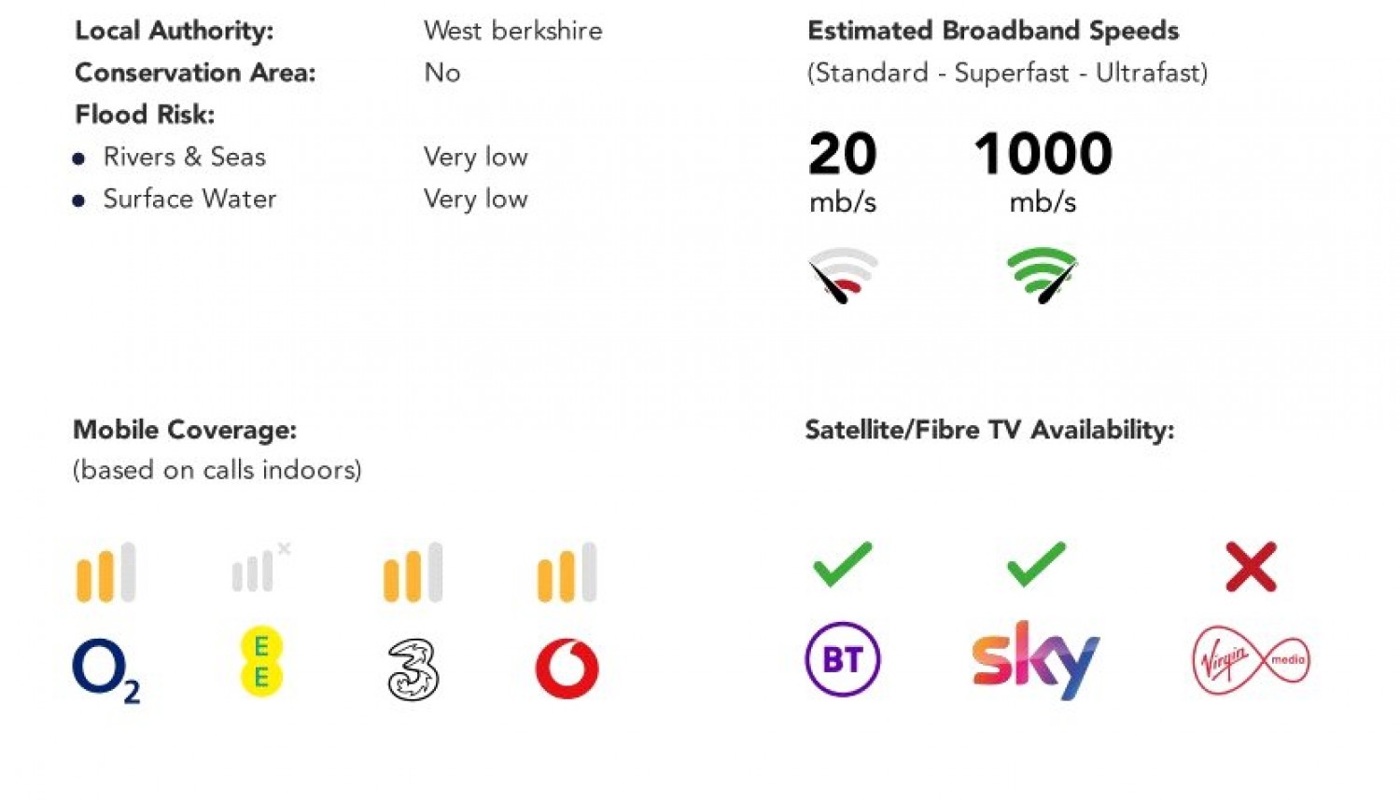Viewport: 1400px width, 800px height.
Task: Click the signal bars above Vodafone
Action: coord(567,572)
